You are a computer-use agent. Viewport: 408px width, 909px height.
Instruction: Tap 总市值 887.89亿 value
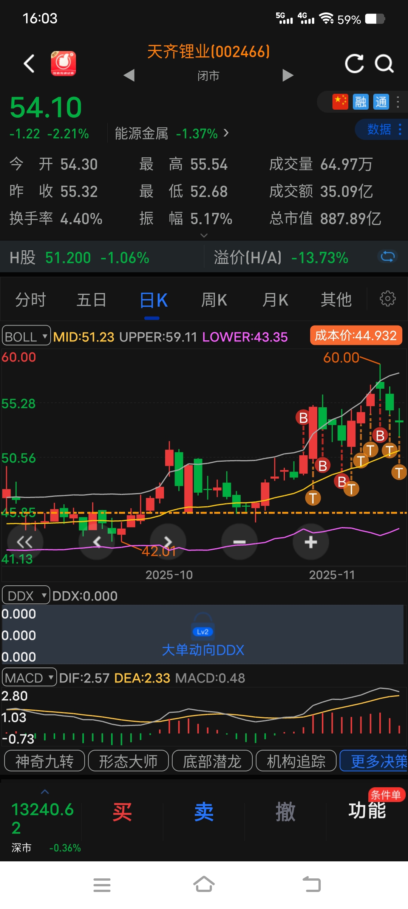(x=325, y=219)
